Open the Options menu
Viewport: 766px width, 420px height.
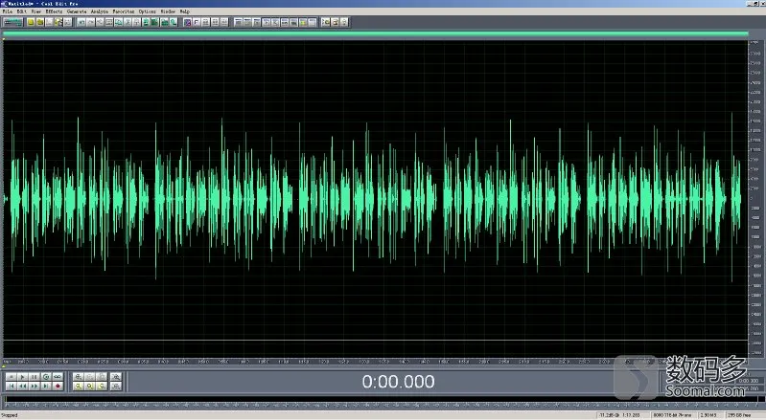coord(147,11)
